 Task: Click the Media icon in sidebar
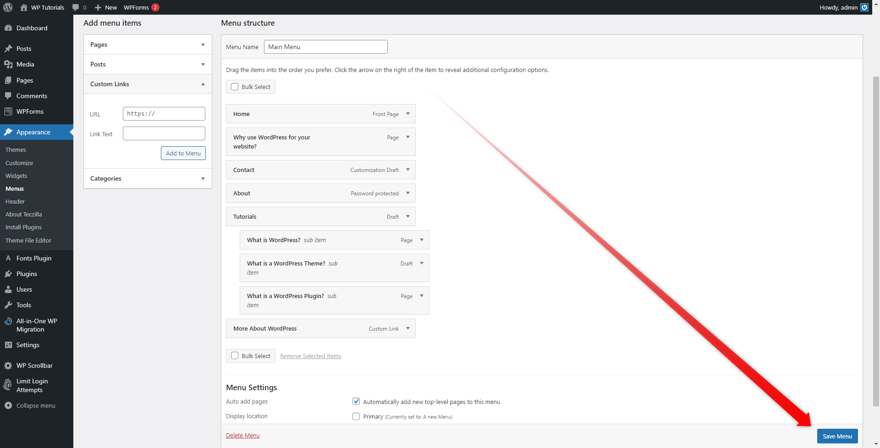8,64
